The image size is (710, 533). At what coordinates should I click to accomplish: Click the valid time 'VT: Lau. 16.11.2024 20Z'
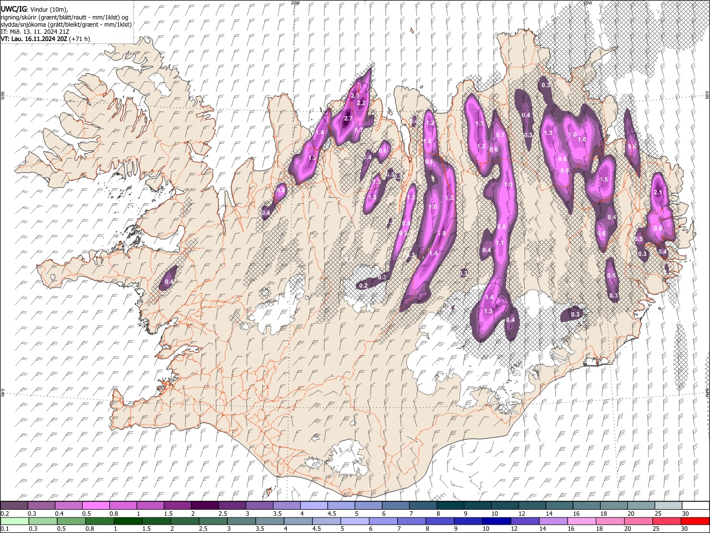(x=34, y=39)
